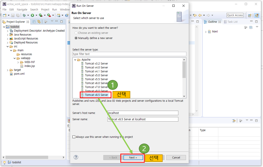Maximize the Project Explorer panel
This screenshot has height=167, width=263.
pos(61,22)
